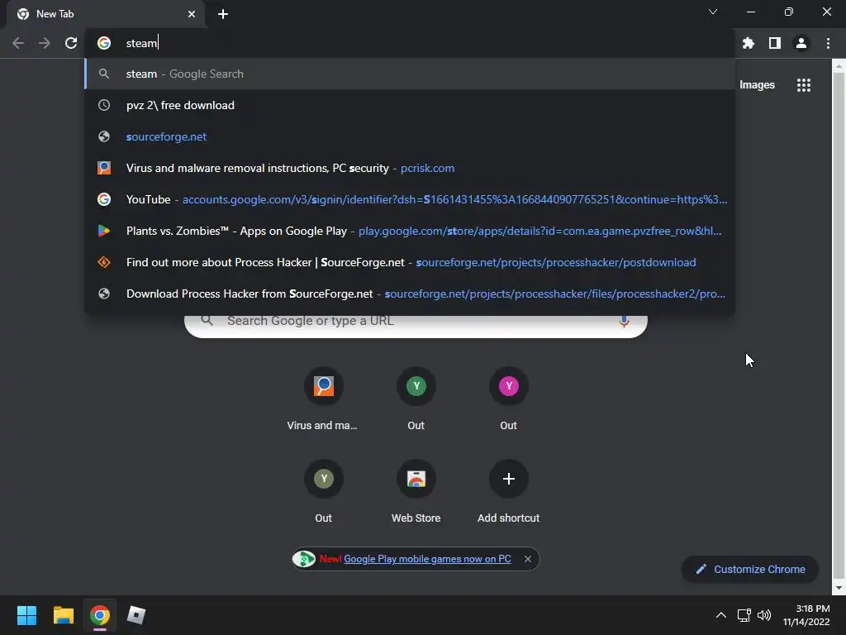
Task: Click the Google logo in address bar
Action: point(104,43)
